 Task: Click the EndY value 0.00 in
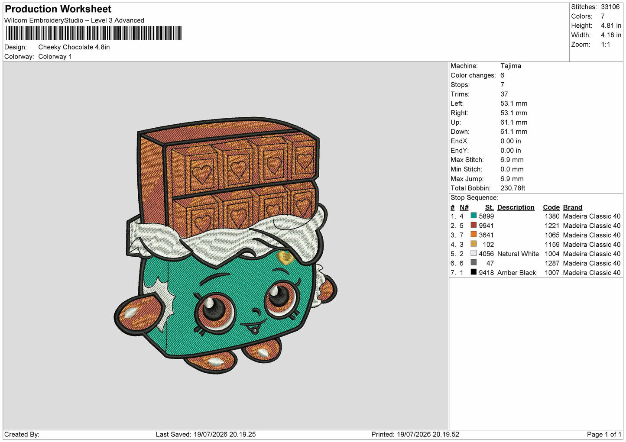(x=511, y=151)
